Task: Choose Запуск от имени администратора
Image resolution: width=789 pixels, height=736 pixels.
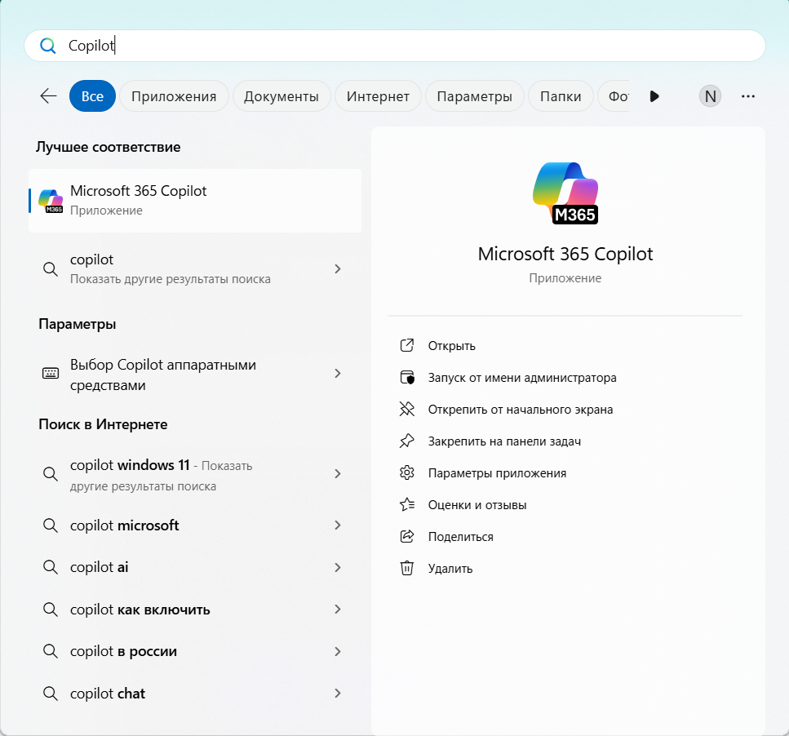Action: [x=522, y=378]
